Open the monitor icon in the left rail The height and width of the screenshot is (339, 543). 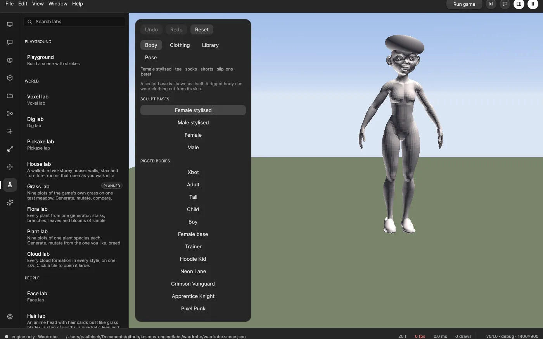(10, 24)
